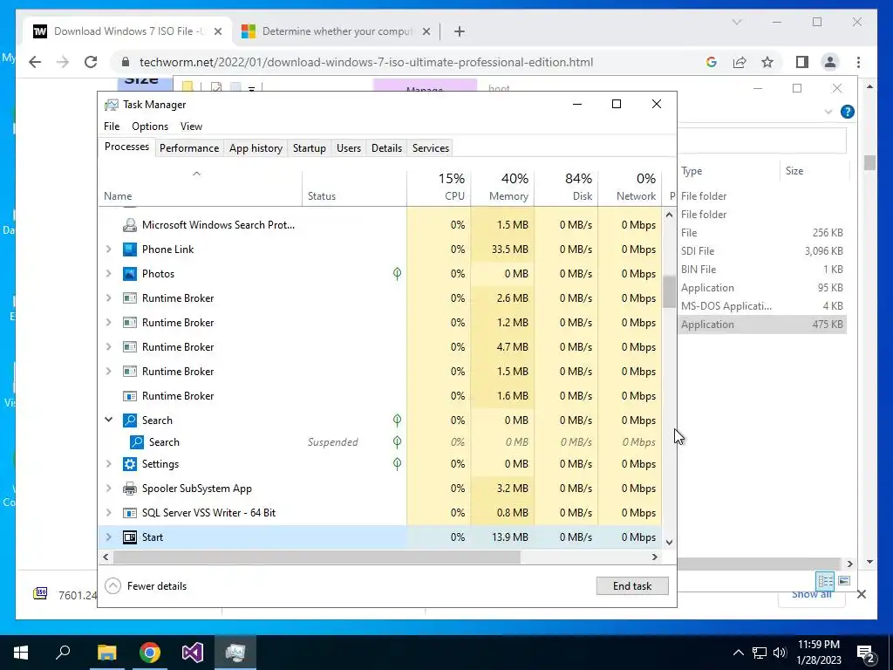The width and height of the screenshot is (893, 670).
Task: Click the volume speaker tray icon
Action: [780, 653]
